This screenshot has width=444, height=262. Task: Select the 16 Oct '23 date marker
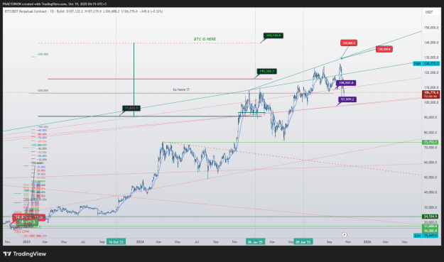pos(116,242)
